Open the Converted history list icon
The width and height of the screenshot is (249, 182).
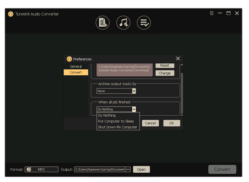(144, 22)
